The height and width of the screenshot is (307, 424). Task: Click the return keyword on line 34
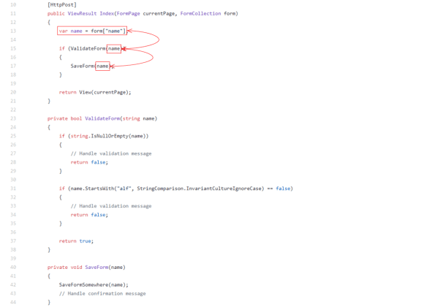[x=79, y=215]
